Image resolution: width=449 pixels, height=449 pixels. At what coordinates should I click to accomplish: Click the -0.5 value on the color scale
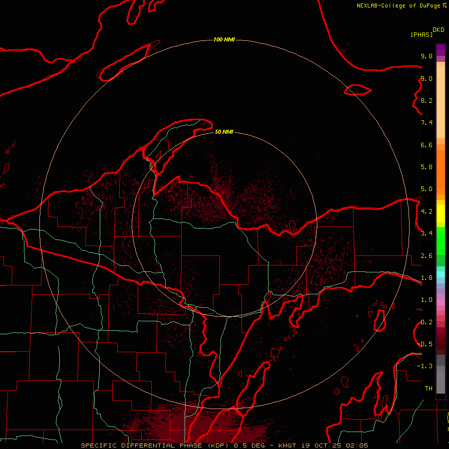(x=425, y=344)
